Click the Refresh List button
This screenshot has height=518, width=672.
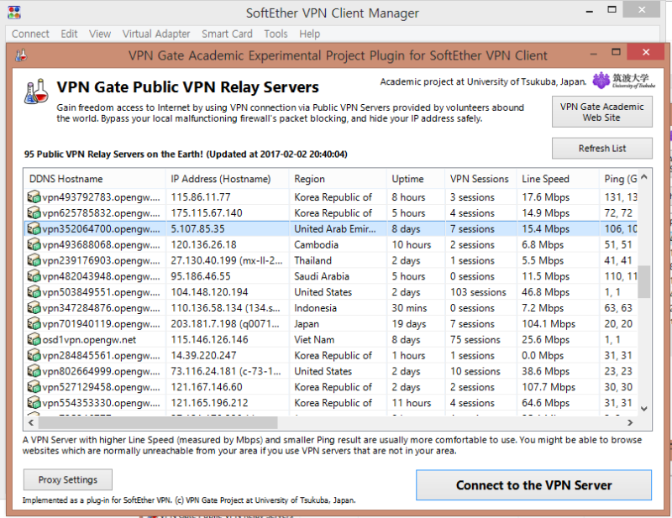(602, 149)
